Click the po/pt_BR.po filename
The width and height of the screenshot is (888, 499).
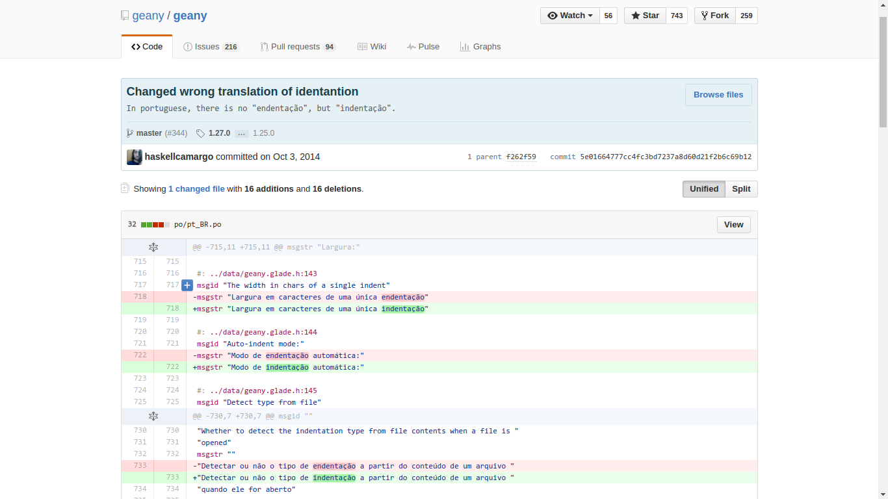(x=198, y=225)
